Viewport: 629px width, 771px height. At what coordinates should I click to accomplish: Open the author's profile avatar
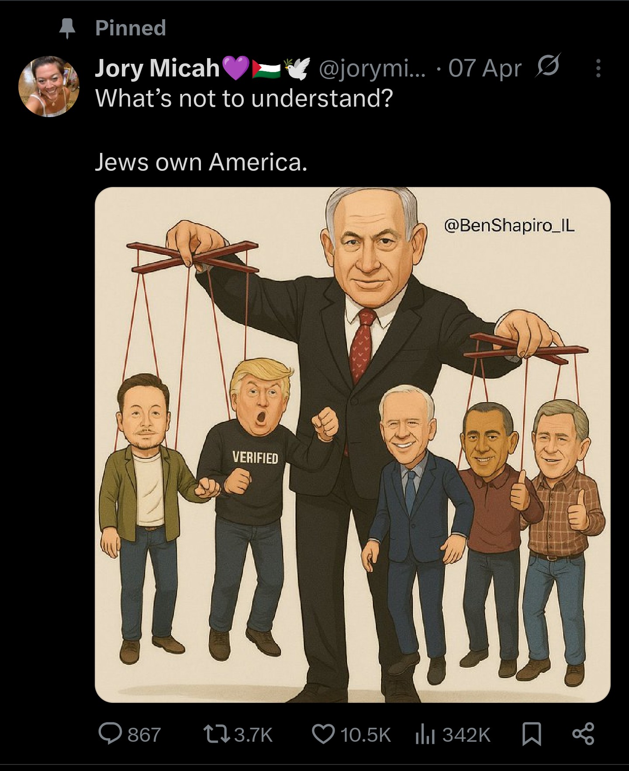(48, 86)
